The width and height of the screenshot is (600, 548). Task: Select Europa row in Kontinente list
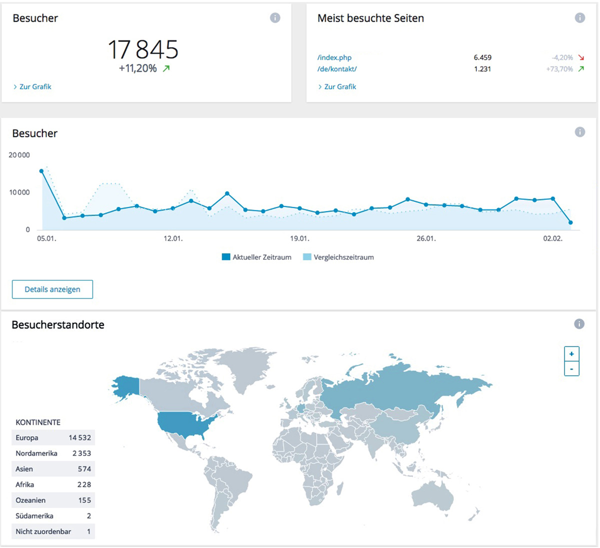click(x=53, y=438)
